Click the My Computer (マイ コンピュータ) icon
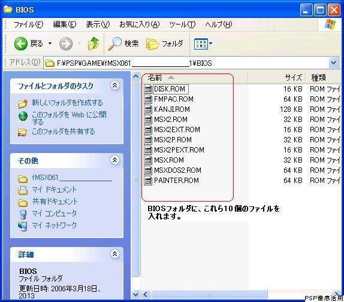This screenshot has height=302, width=344. 23,214
